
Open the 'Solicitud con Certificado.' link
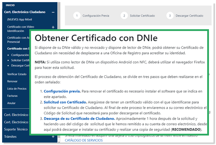pyautogui.click(x=66, y=102)
